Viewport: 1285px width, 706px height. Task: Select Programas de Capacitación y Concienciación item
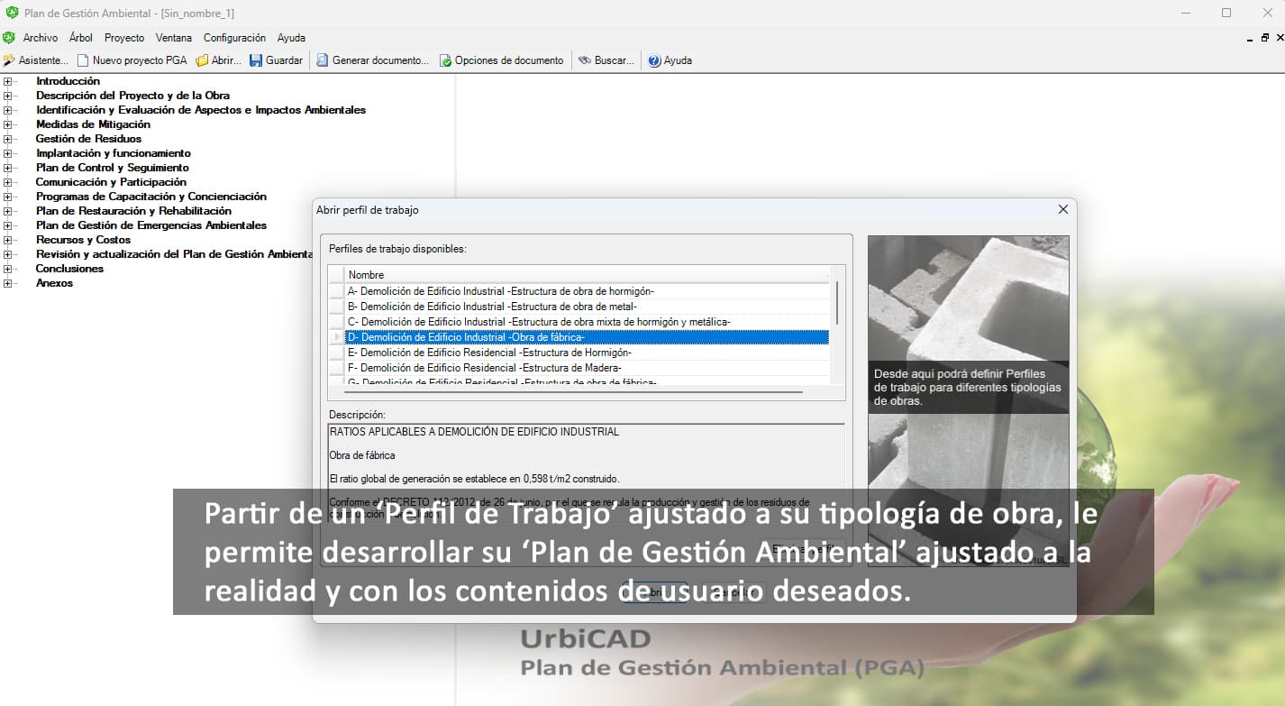coord(151,197)
